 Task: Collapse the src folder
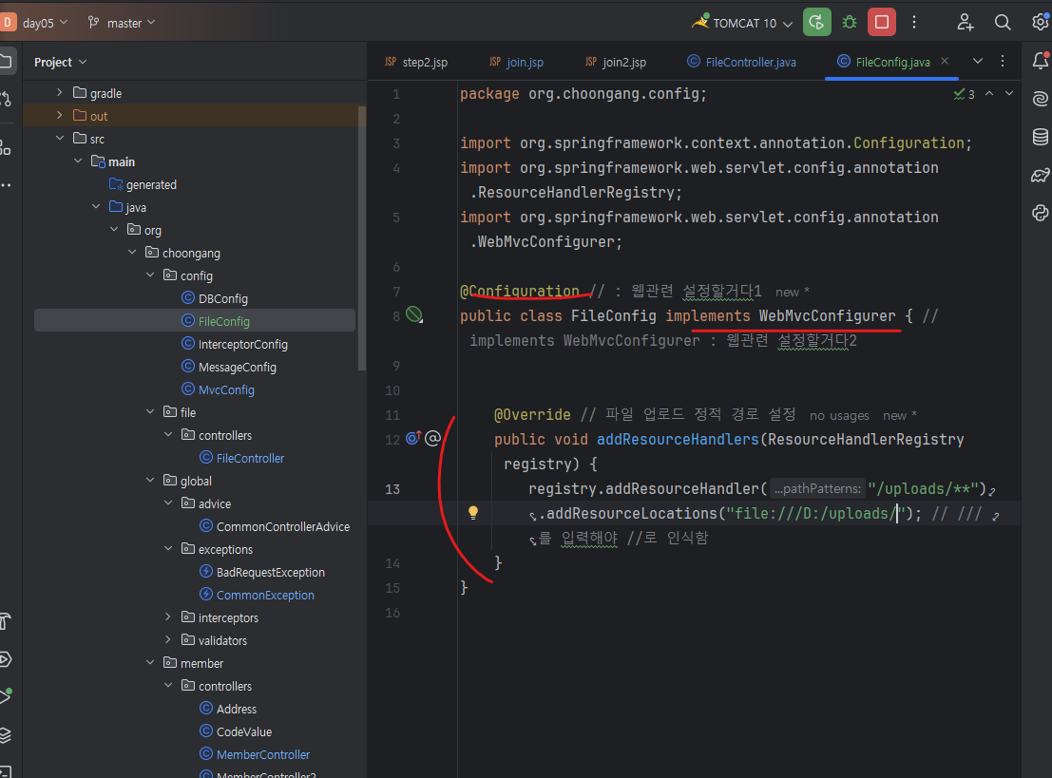click(60, 138)
